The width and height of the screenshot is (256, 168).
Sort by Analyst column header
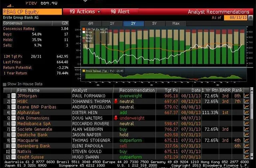click(x=92, y=90)
